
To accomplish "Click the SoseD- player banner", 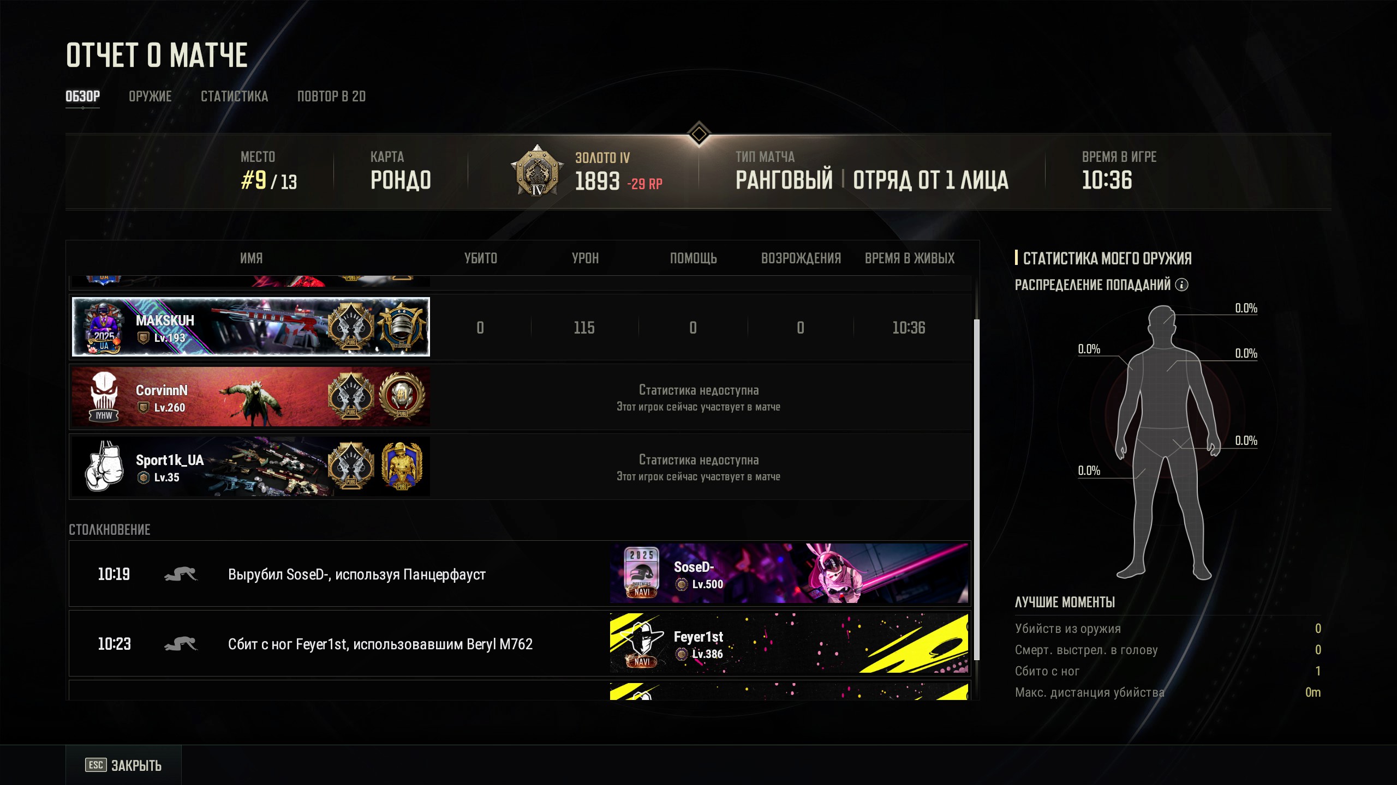I will pyautogui.click(x=789, y=573).
